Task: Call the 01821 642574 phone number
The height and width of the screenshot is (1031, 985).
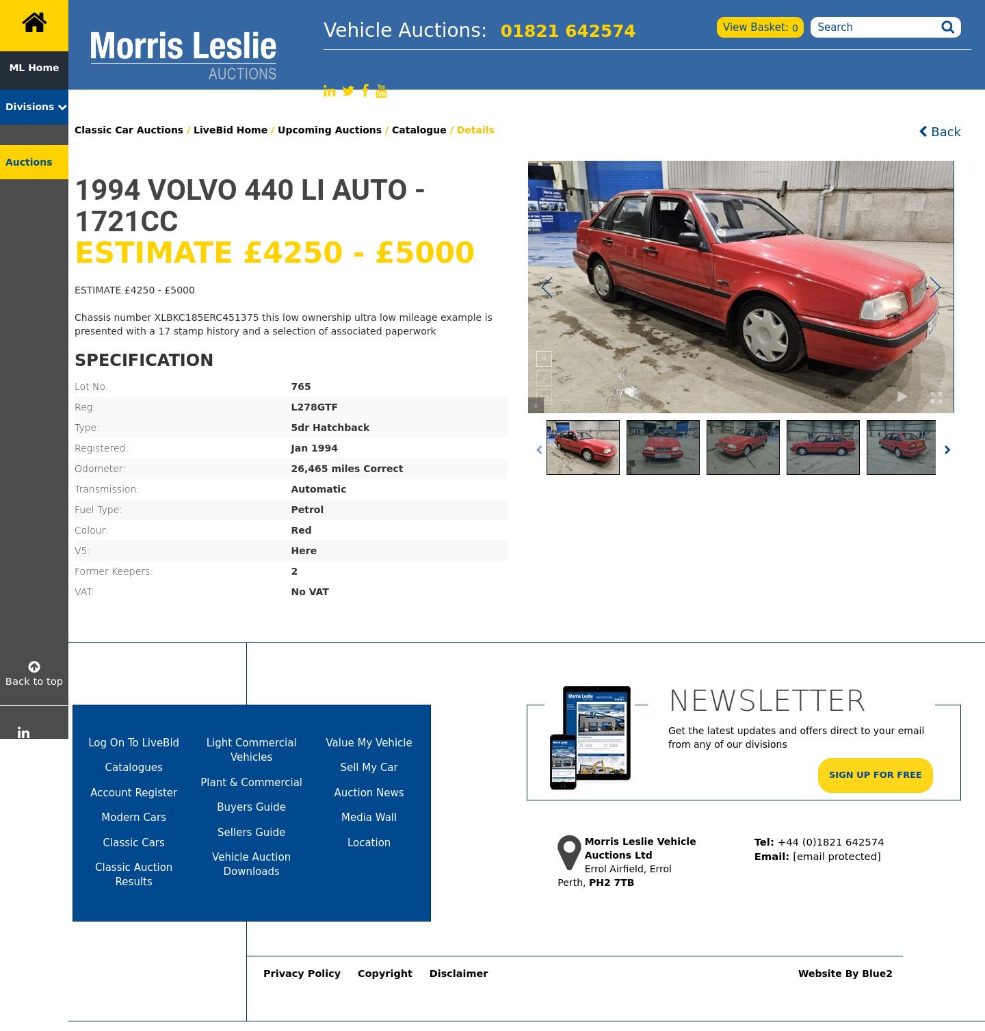Action: (568, 31)
